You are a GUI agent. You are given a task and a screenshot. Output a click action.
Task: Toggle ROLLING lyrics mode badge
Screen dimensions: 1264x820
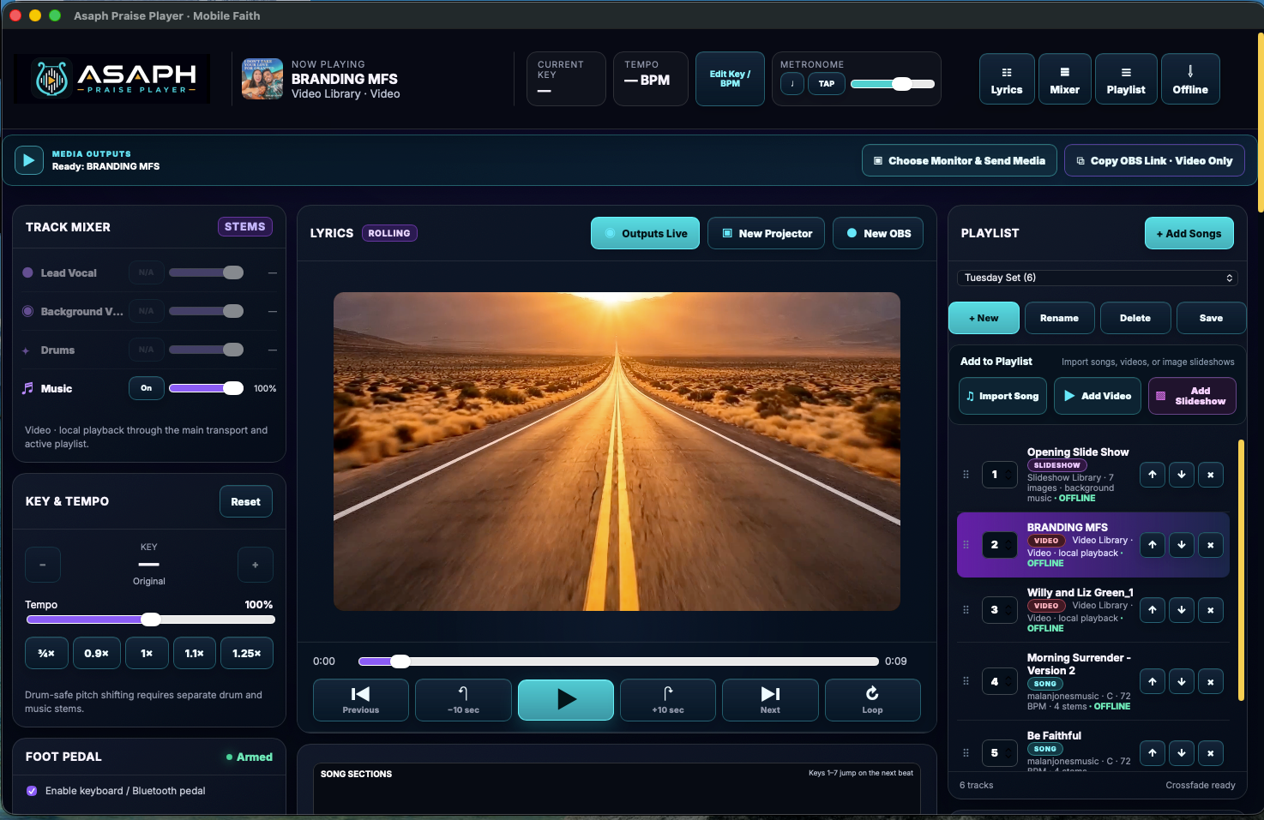[389, 233]
